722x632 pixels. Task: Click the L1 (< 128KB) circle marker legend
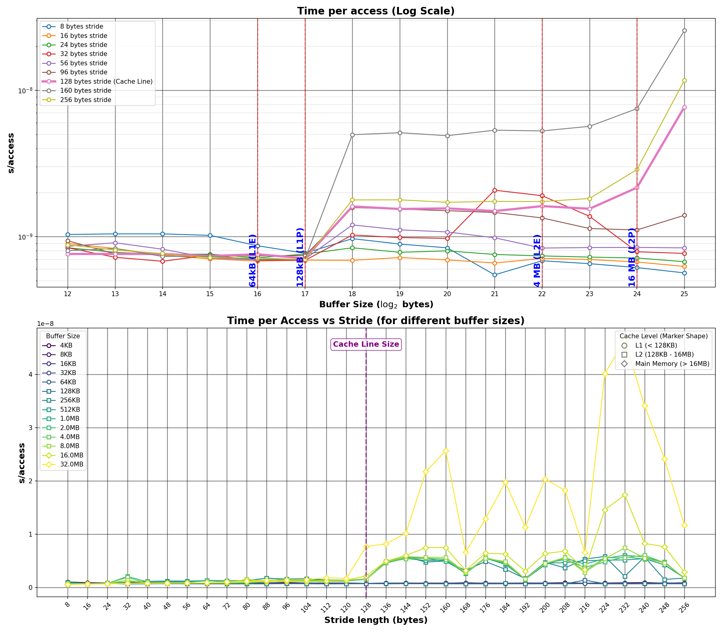point(624,345)
